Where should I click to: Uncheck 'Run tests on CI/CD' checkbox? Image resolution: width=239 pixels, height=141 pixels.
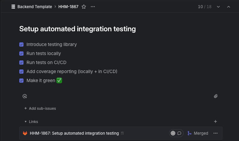click(x=21, y=63)
